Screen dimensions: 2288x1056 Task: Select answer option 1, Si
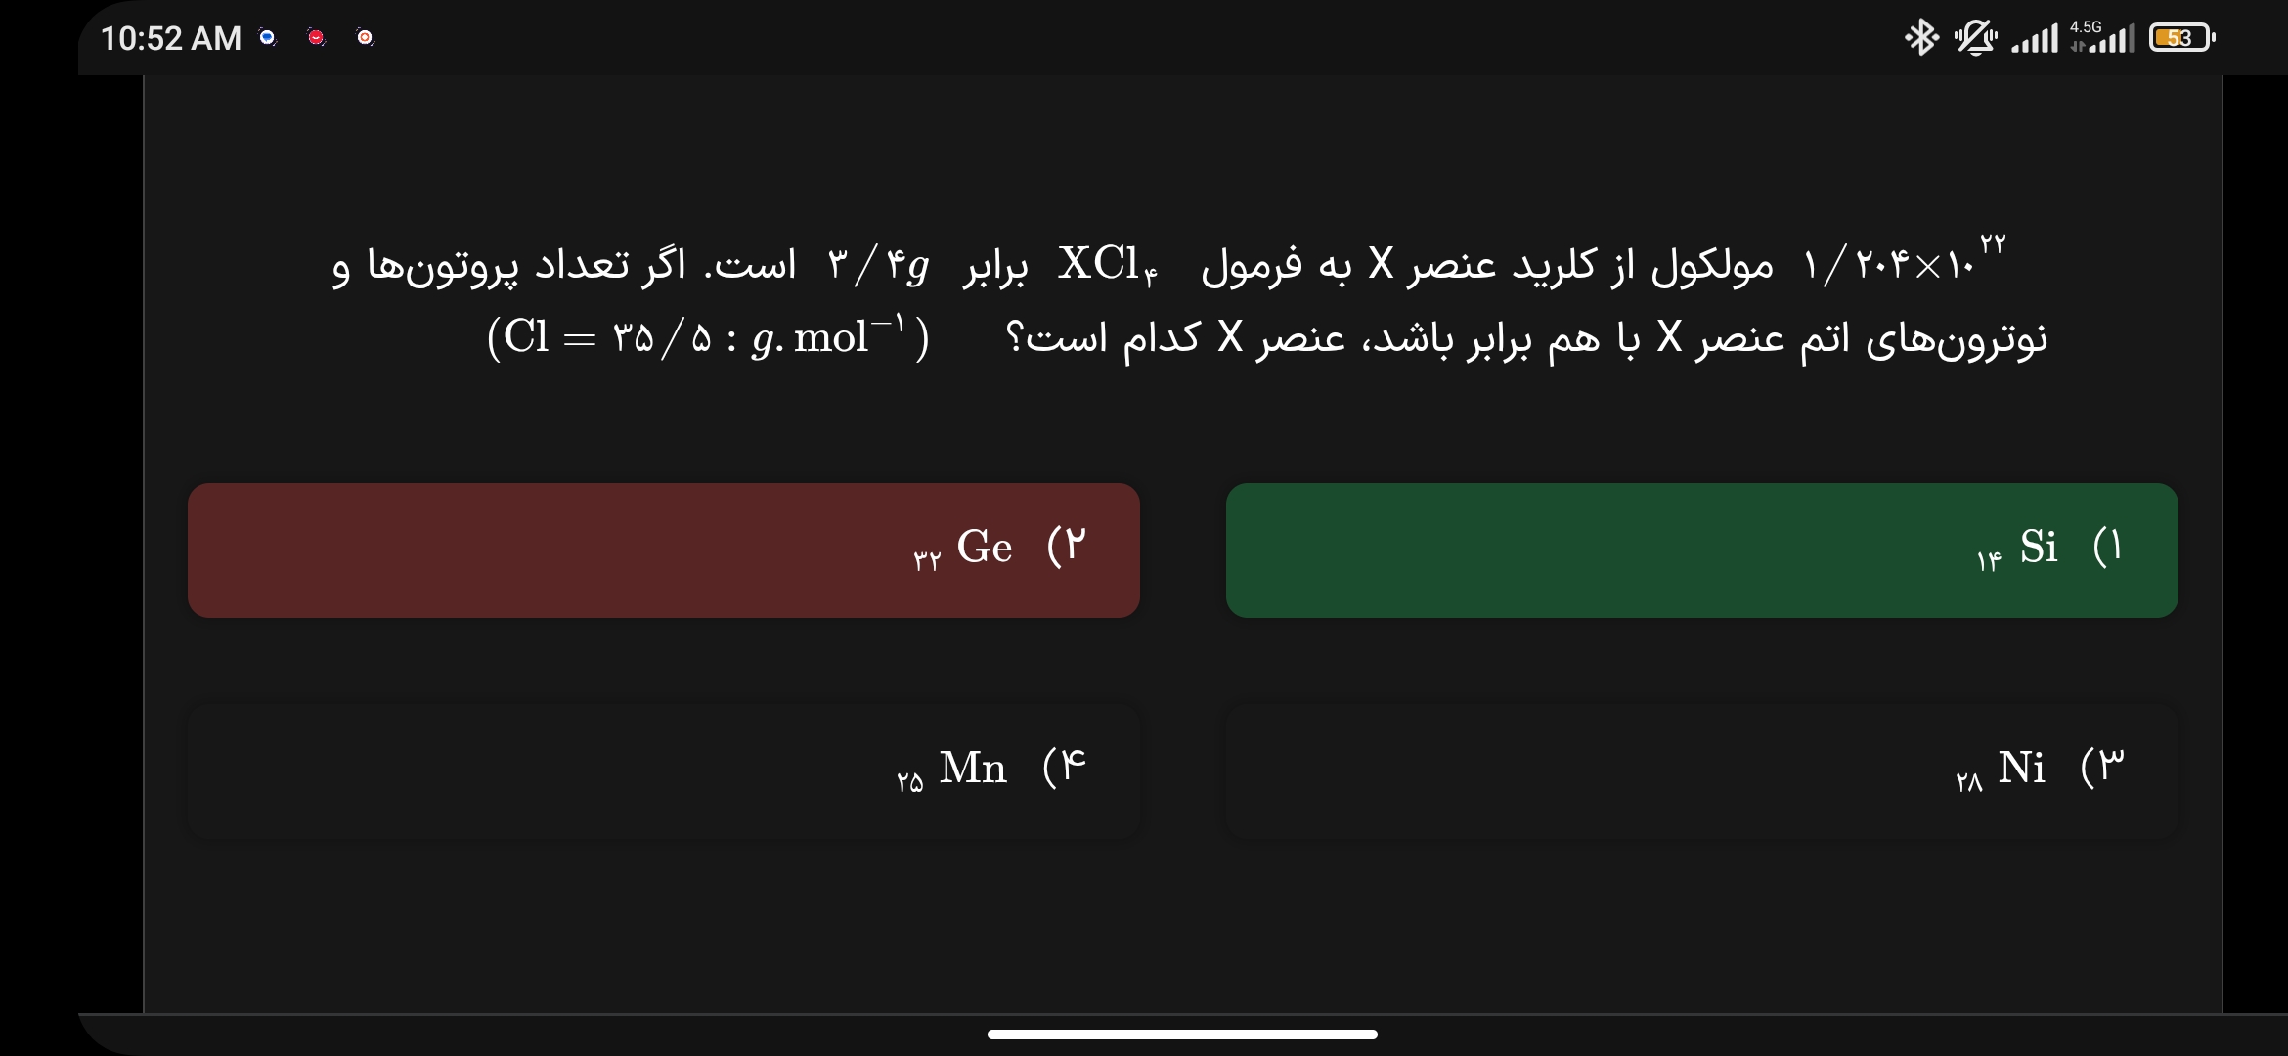[x=1701, y=550]
